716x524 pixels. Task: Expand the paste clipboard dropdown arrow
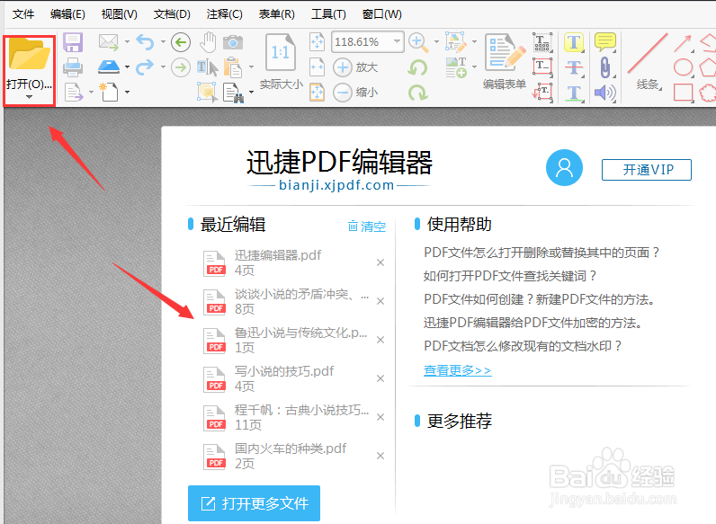pyautogui.click(x=251, y=67)
